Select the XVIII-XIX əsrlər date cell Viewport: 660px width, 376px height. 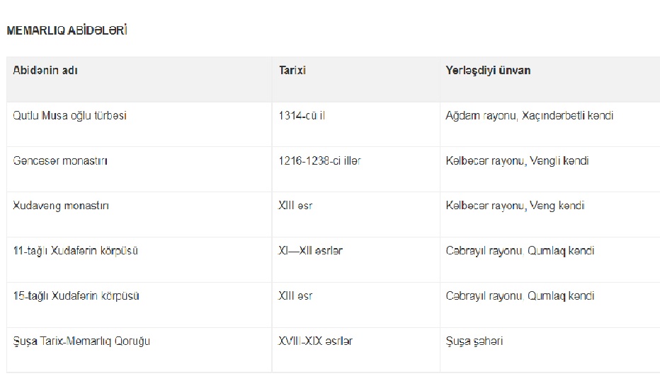click(x=315, y=341)
